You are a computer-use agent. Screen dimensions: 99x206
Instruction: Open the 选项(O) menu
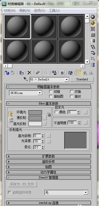40,11
